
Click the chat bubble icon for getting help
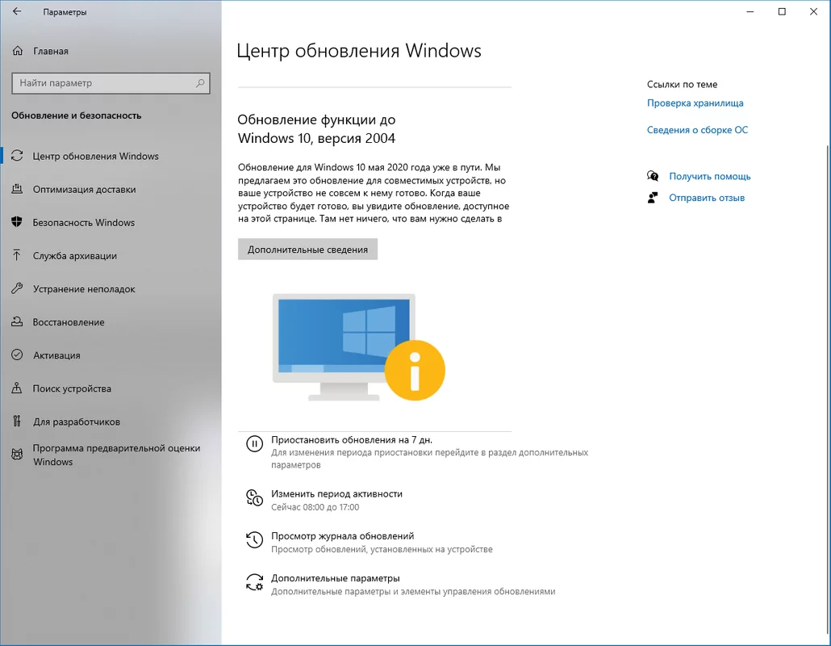tap(653, 176)
